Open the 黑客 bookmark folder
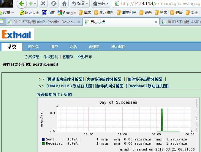 [x=161, y=13]
